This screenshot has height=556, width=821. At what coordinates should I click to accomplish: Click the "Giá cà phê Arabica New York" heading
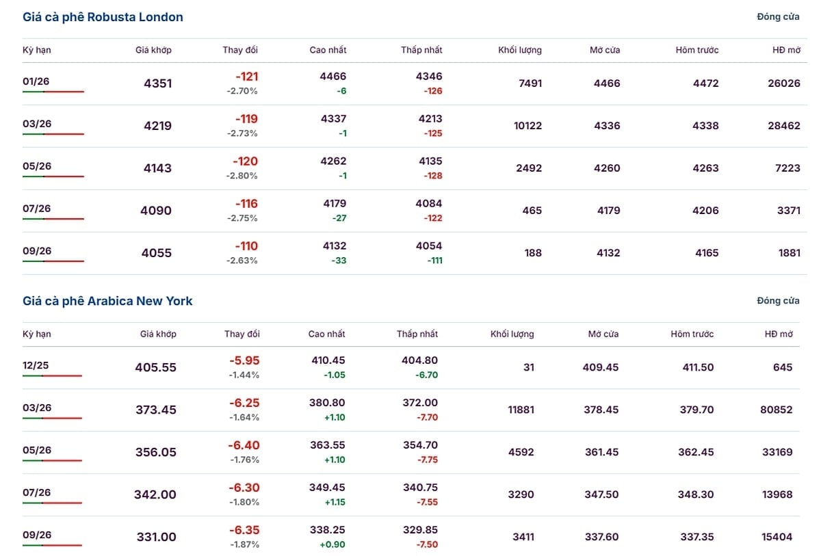(x=107, y=301)
